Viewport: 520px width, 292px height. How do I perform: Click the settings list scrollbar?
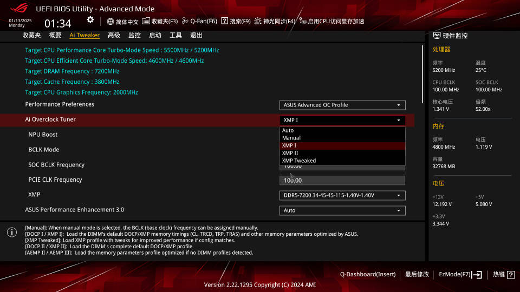click(422, 74)
